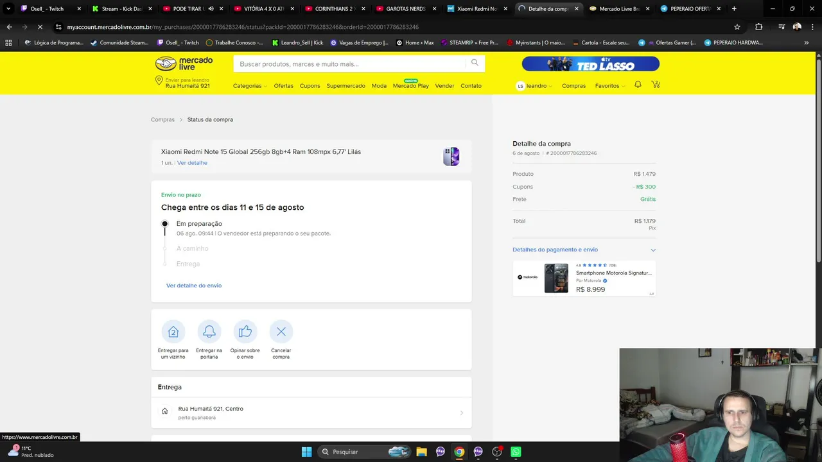Open File Explorer from the taskbar
The height and width of the screenshot is (462, 822).
[421, 452]
